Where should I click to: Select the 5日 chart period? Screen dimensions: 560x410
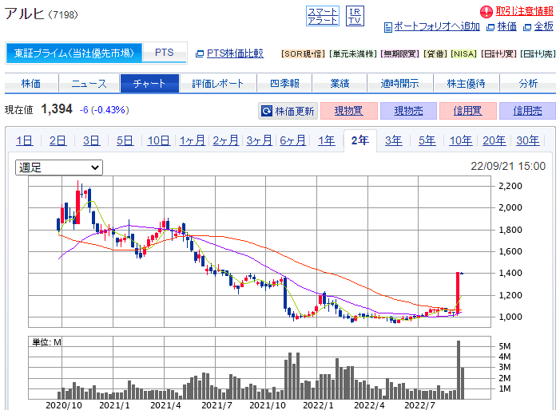pos(125,140)
